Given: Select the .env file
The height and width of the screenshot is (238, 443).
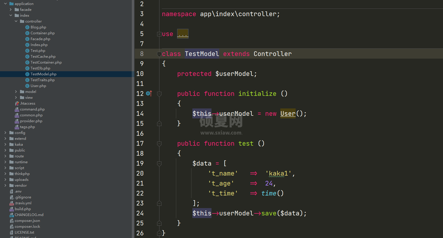Looking at the screenshot, I should click(x=18, y=191).
